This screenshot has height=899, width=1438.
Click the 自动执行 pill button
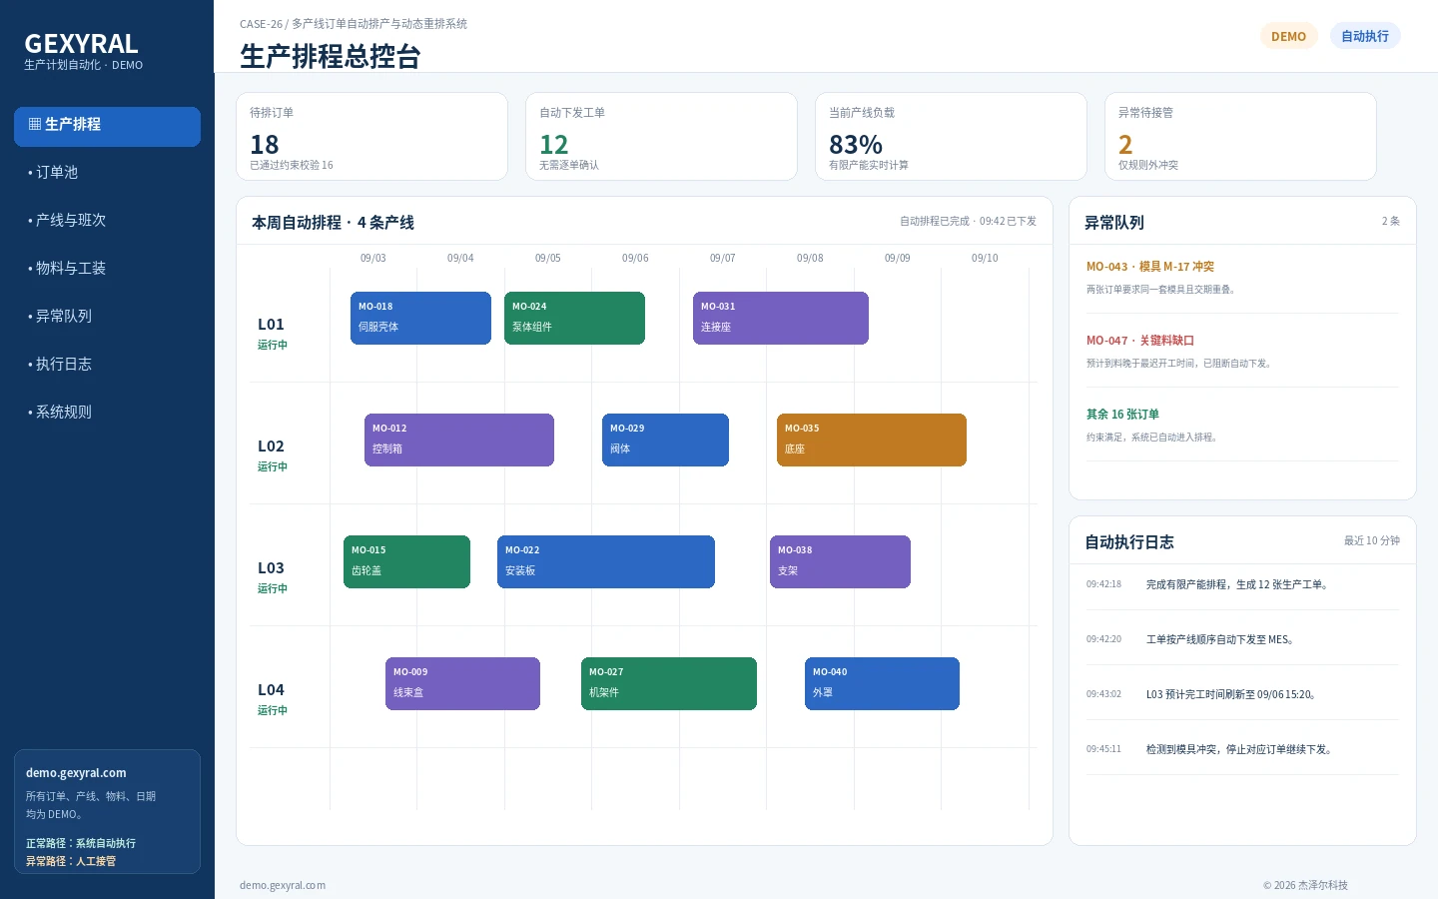pyautogui.click(x=1365, y=36)
